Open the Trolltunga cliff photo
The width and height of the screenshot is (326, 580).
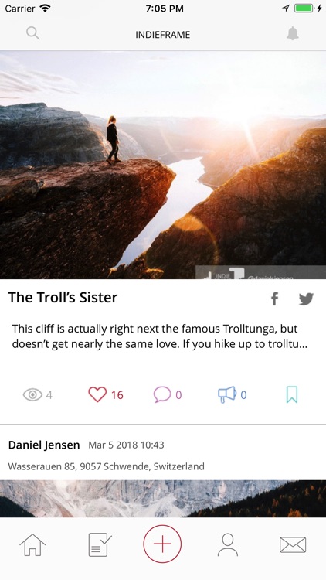[x=163, y=165]
